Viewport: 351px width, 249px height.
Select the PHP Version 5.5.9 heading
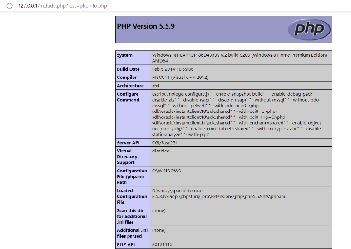(x=146, y=26)
